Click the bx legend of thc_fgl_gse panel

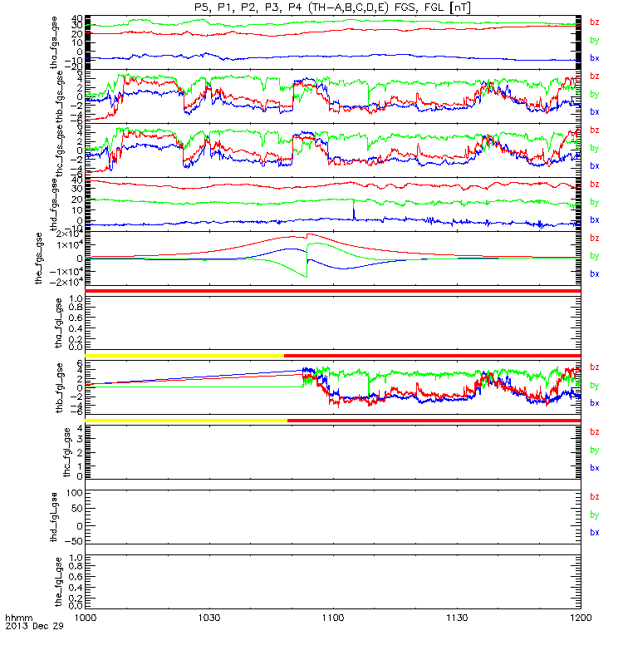pyautogui.click(x=595, y=468)
